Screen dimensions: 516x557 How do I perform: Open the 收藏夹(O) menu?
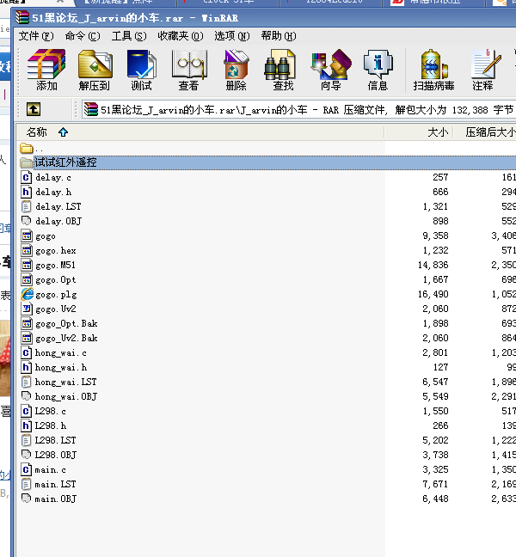point(181,36)
